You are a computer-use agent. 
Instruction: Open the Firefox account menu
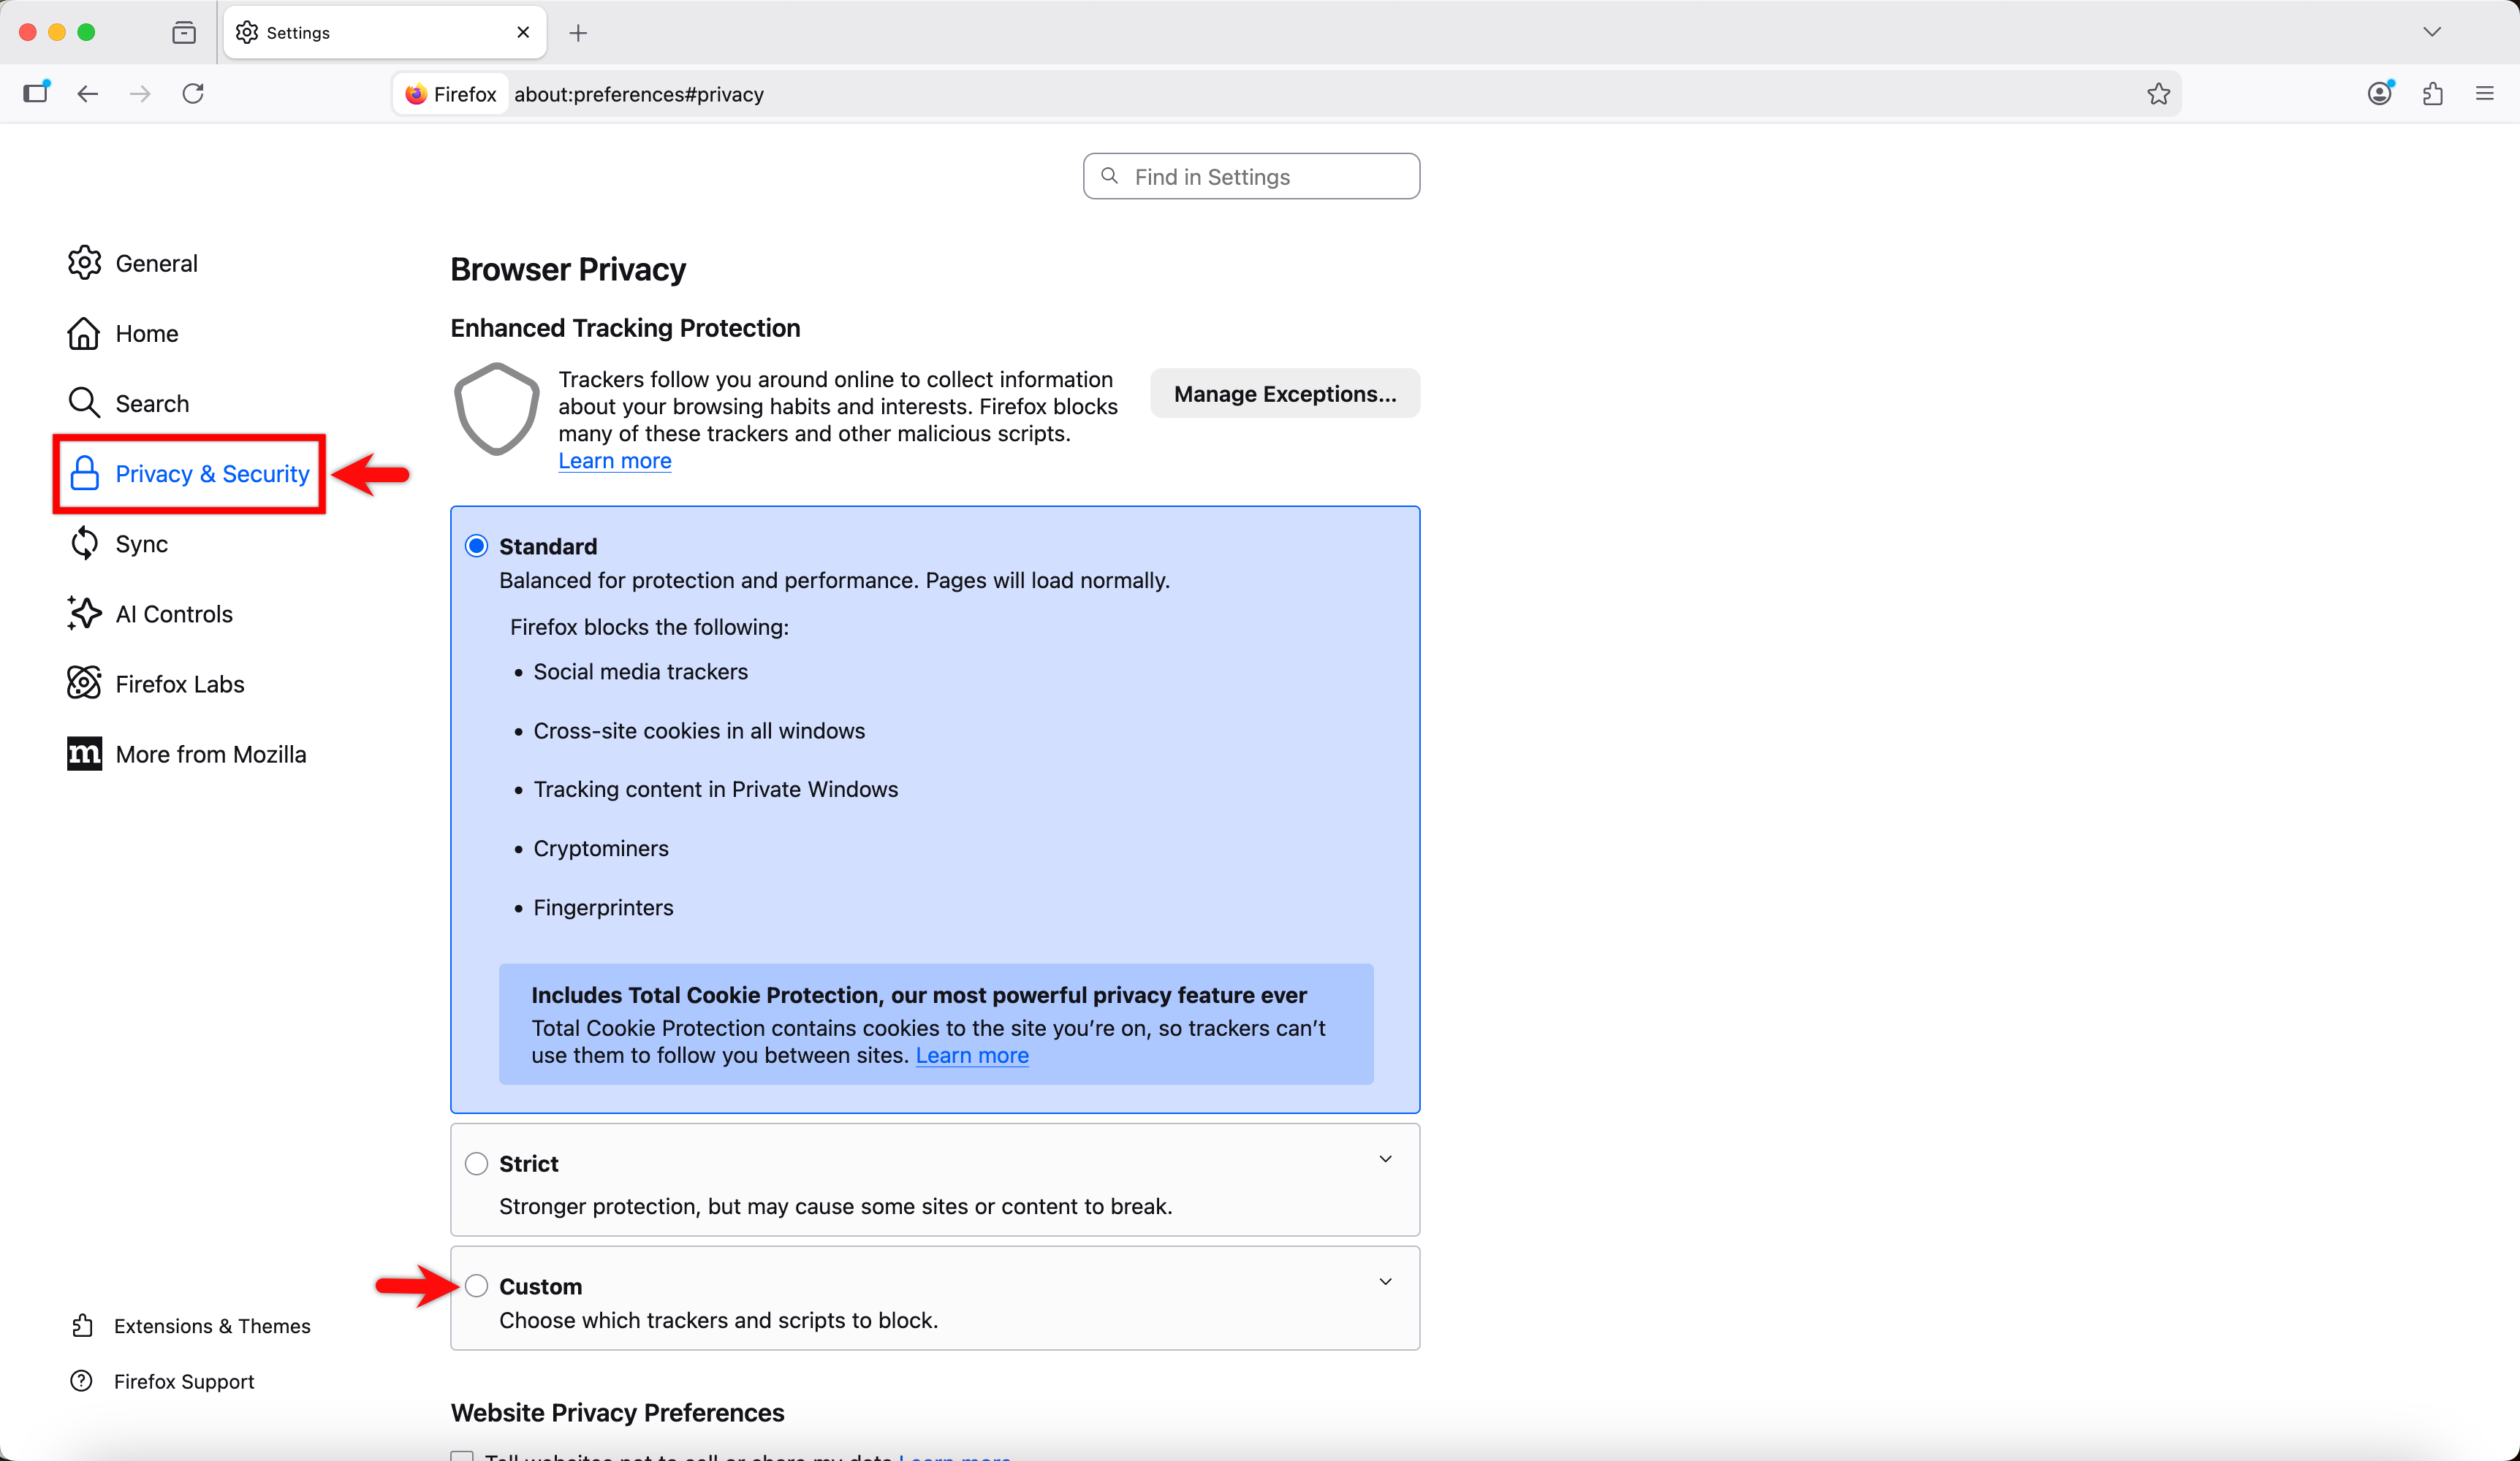click(2380, 94)
